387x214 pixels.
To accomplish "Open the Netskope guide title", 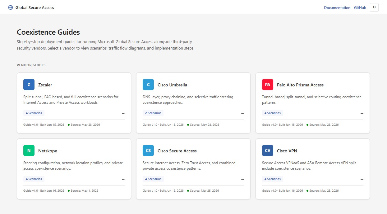I will (x=48, y=151).
